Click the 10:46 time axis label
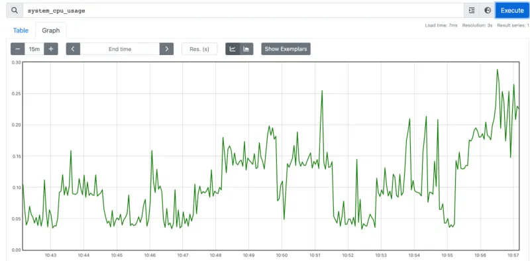Image resolution: width=530 pixels, height=261 pixels. click(x=150, y=256)
